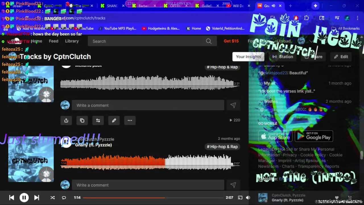This screenshot has height=205, width=364.
Task: Mute the SoundCloud tab audio icon
Action: (x=273, y=6)
